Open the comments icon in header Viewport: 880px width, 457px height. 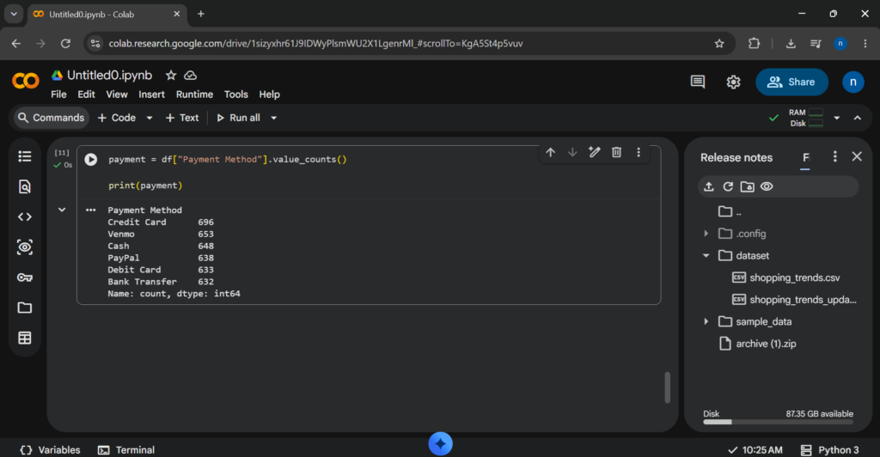point(698,82)
